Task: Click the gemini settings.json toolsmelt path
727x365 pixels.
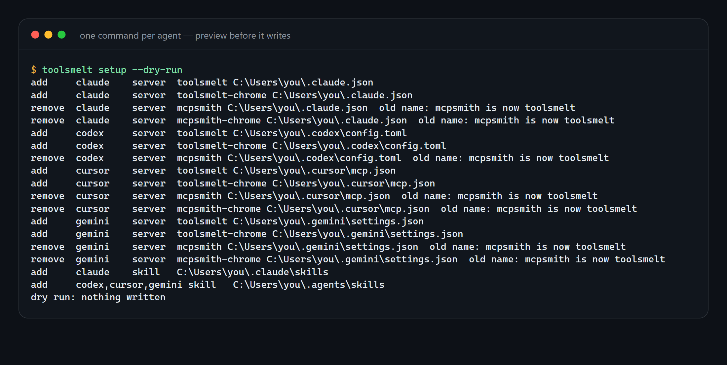Action: click(328, 221)
